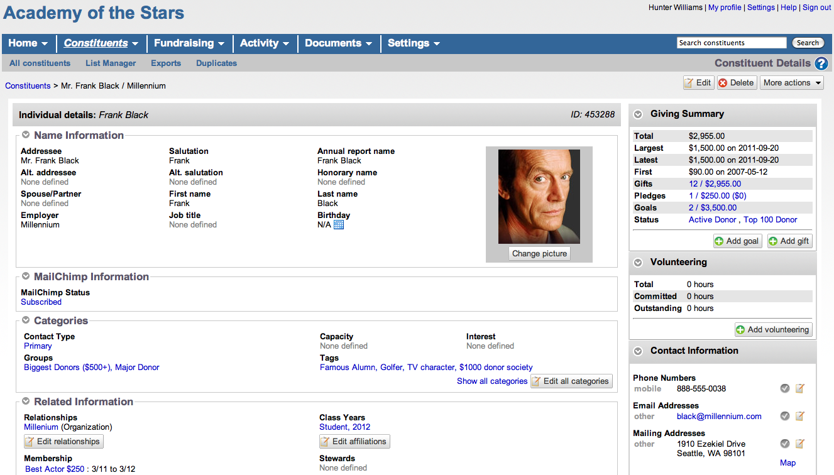Click the Add gift button

789,241
